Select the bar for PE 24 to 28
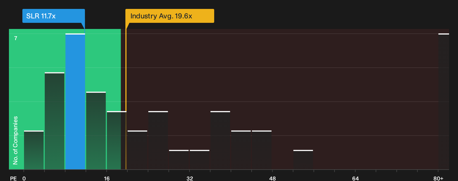Viewport: 458px width, 181px height. [158, 140]
